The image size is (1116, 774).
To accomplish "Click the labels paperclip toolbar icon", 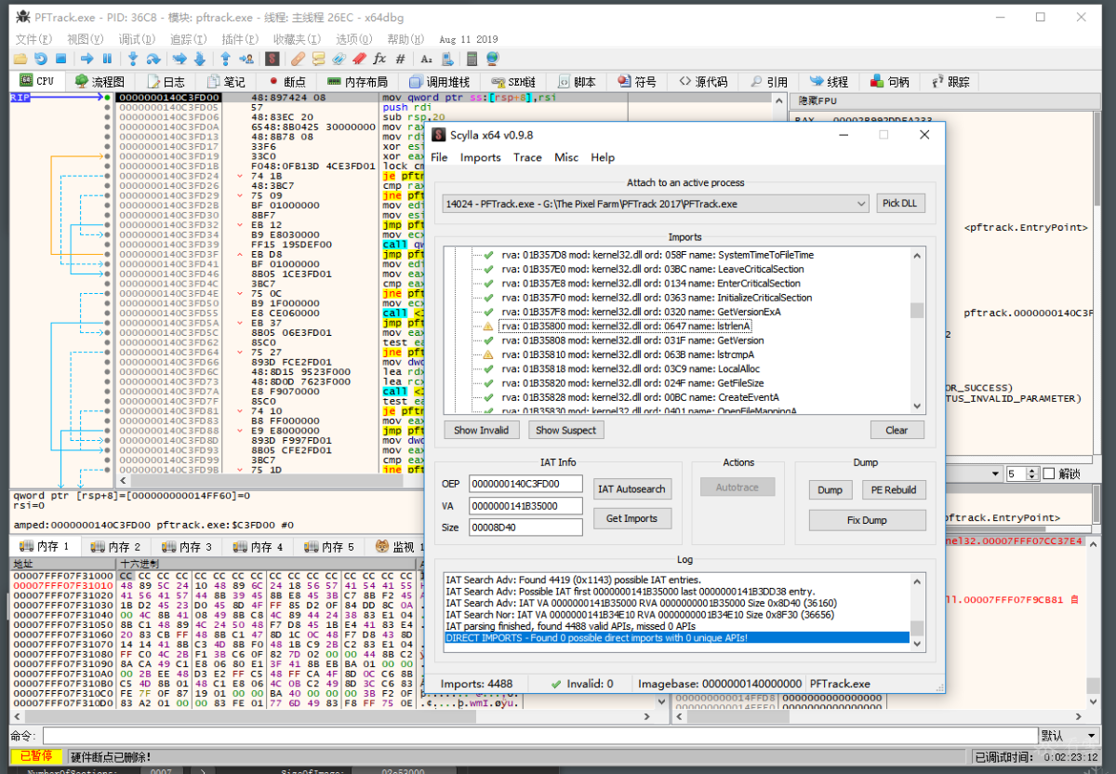I will coord(339,58).
